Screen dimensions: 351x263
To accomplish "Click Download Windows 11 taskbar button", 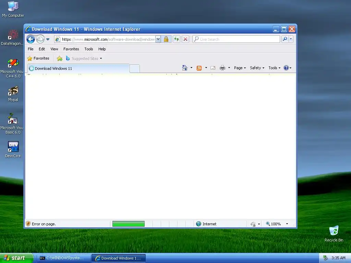I will coord(119,258).
